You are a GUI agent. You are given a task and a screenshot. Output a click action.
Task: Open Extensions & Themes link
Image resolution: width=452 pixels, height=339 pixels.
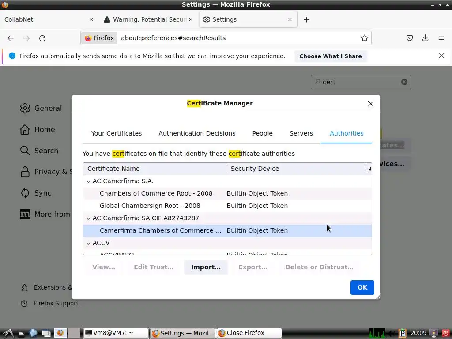[x=46, y=287]
